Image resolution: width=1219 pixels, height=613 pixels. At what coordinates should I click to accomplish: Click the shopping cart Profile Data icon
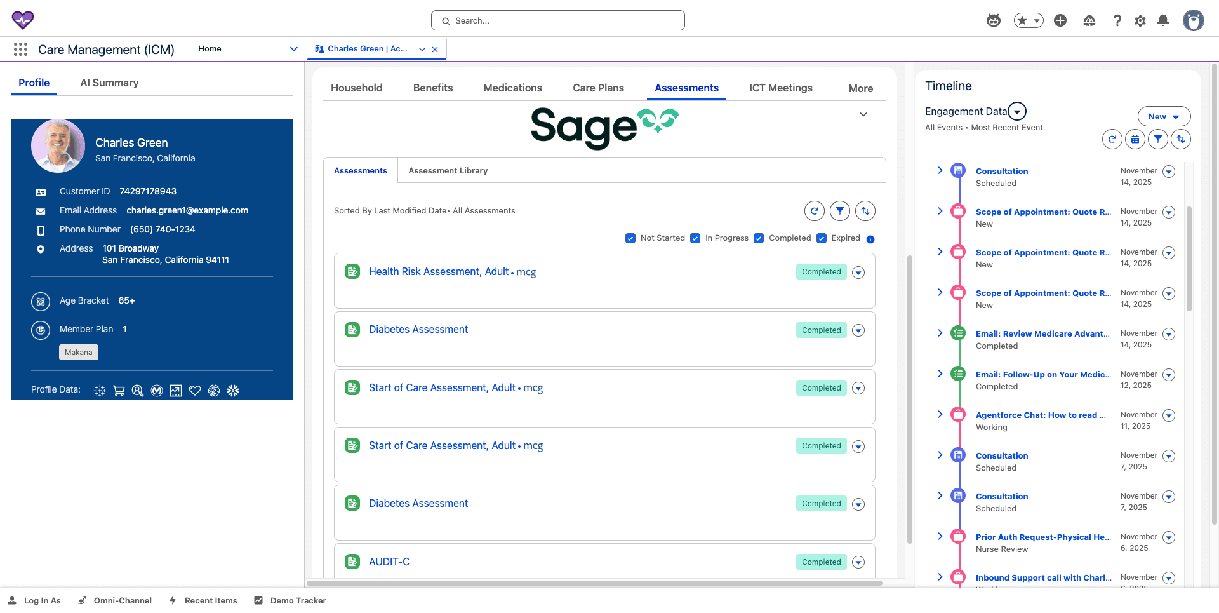pyautogui.click(x=119, y=391)
